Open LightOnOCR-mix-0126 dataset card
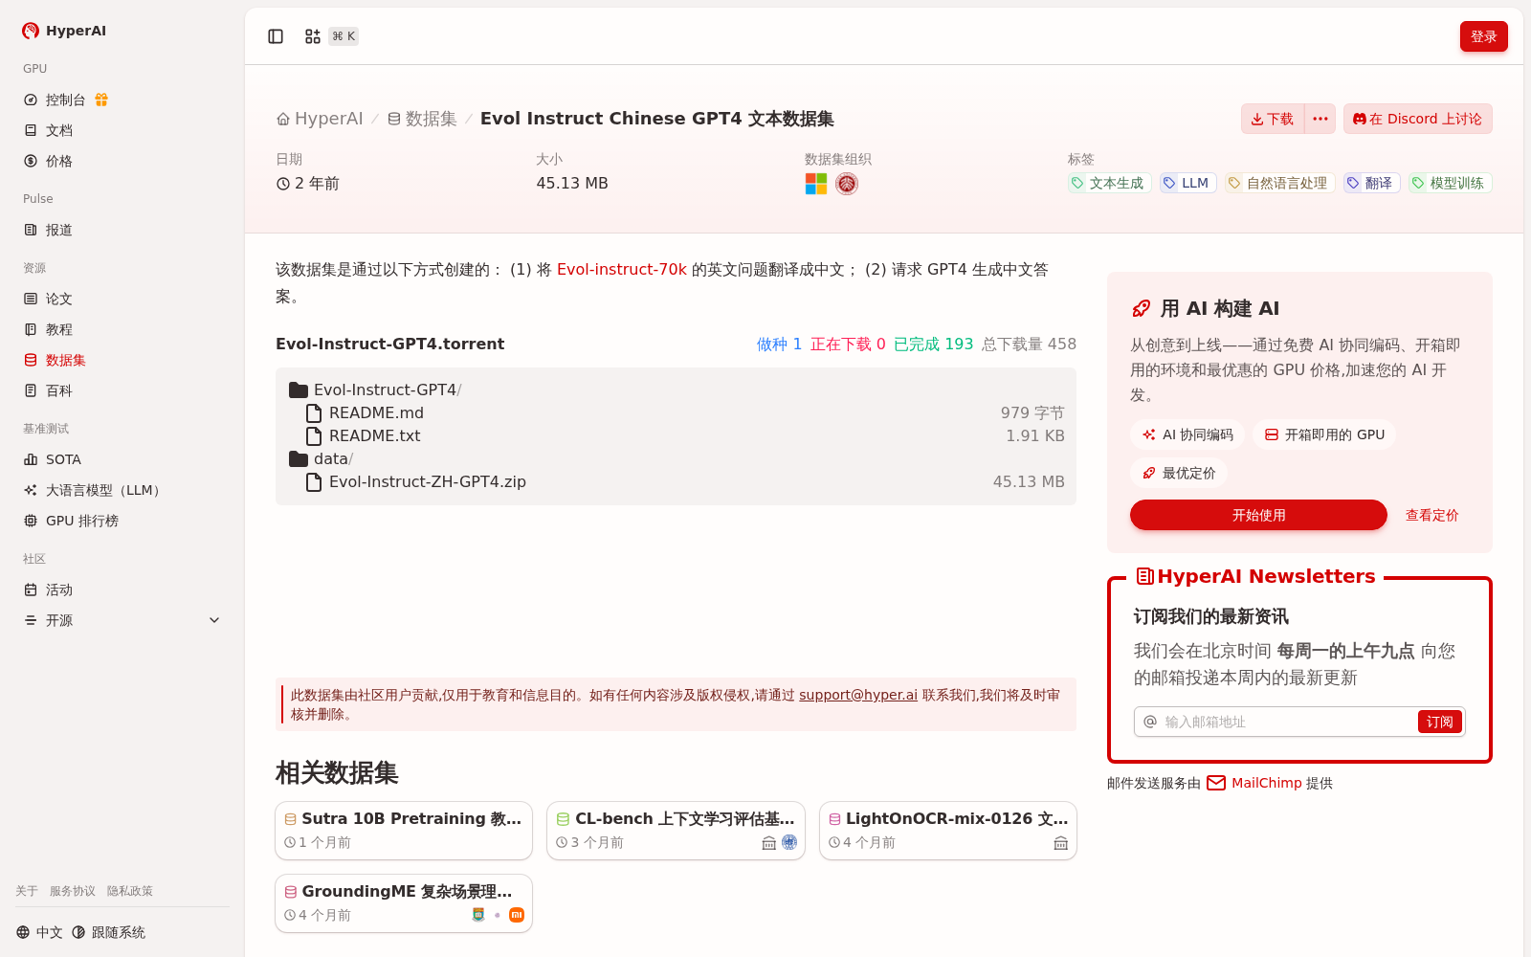1531x957 pixels. pos(948,831)
